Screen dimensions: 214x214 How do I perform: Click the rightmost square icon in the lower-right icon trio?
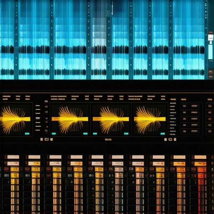coord(175,140)
